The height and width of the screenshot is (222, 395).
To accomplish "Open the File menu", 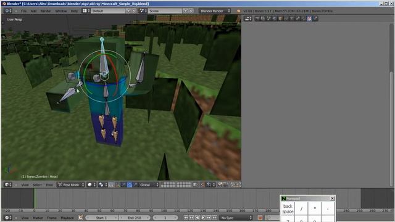I will [x=23, y=11].
